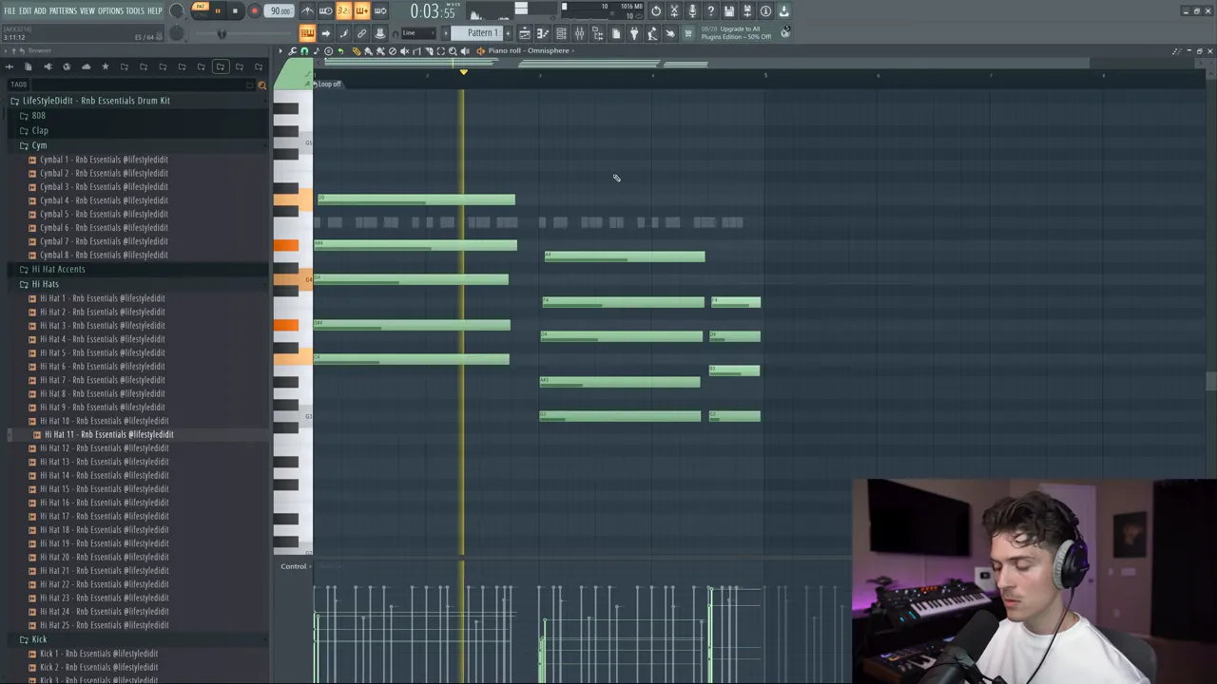
Task: Open the PATTERNS menu
Action: (x=63, y=11)
